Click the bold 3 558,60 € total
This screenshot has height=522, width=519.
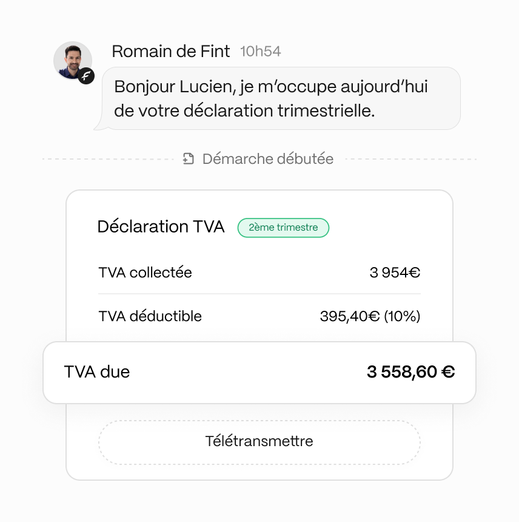(x=410, y=372)
